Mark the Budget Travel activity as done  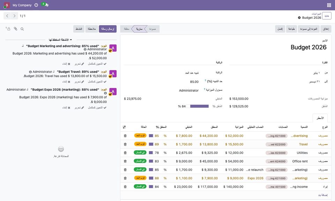[97, 82]
